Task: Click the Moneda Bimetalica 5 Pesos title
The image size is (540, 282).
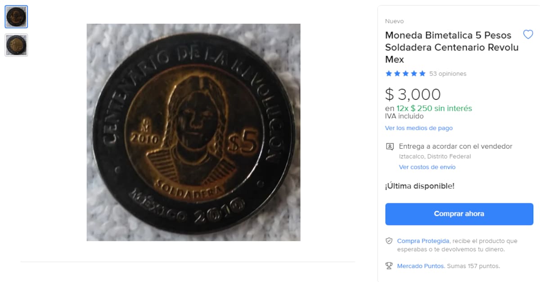Action: [452, 47]
